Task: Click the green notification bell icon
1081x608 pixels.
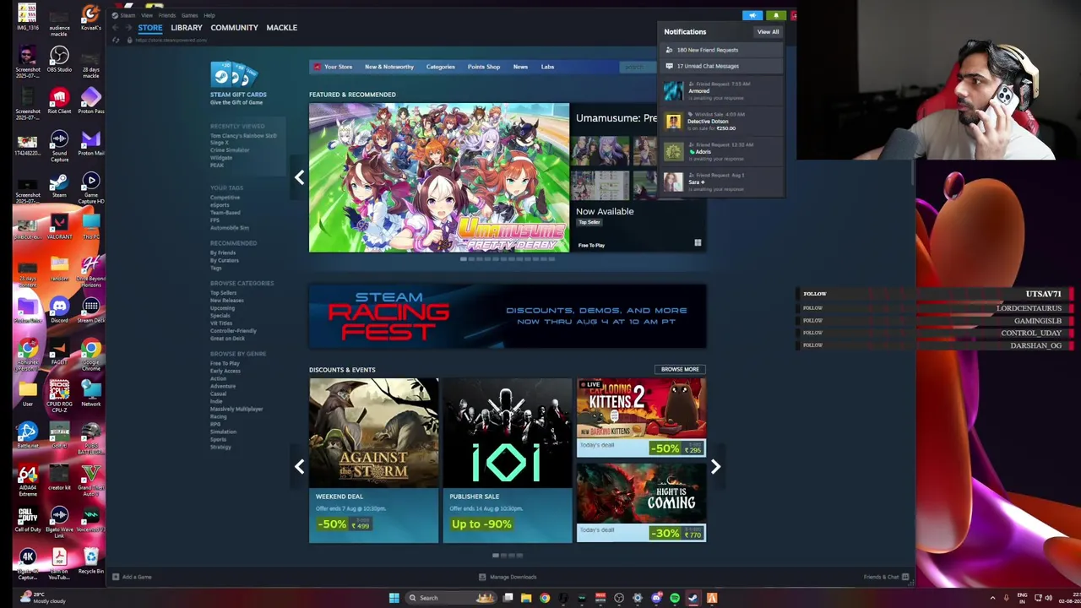Action: point(776,15)
